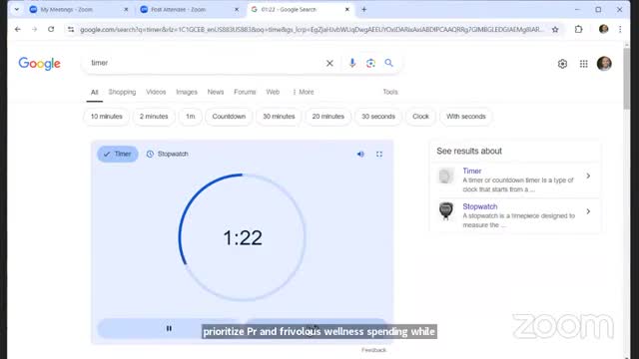Click the blue search magnifier icon
Screen dimensions: 639x359
coord(388,63)
